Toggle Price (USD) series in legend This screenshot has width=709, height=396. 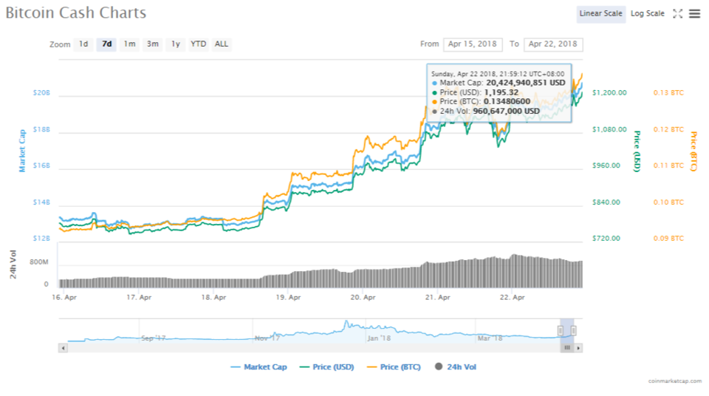pyautogui.click(x=327, y=367)
